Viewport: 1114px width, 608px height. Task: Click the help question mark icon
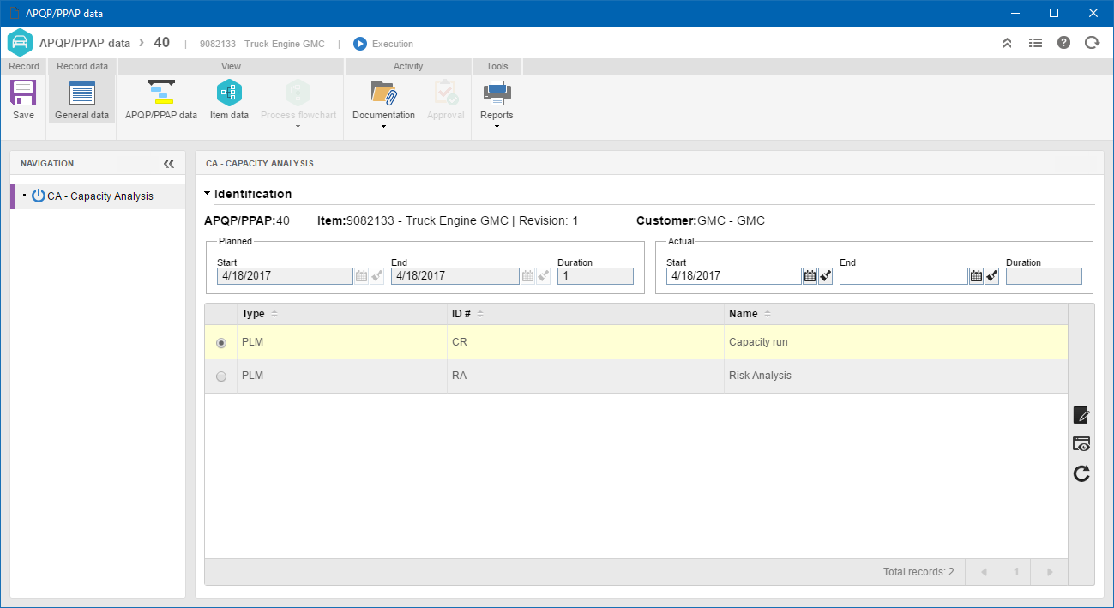1063,43
